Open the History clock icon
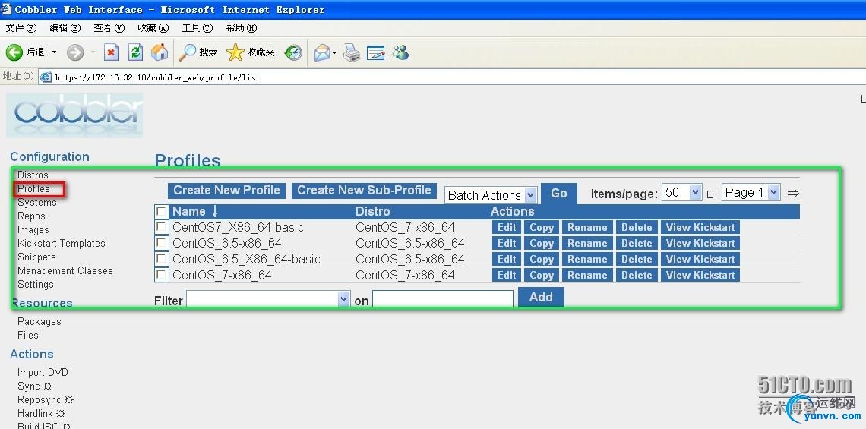Viewport: 866px width, 429px height. [293, 52]
